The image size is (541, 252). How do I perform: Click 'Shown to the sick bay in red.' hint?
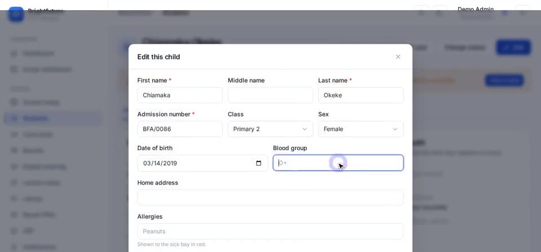[x=171, y=245]
